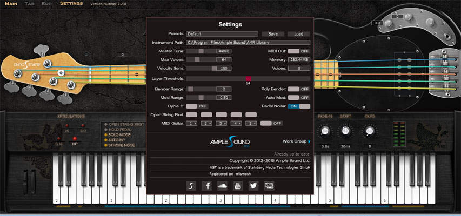Click the 0.9 value box on guitar body
This screenshot has width=461, height=216.
[x=378, y=23]
